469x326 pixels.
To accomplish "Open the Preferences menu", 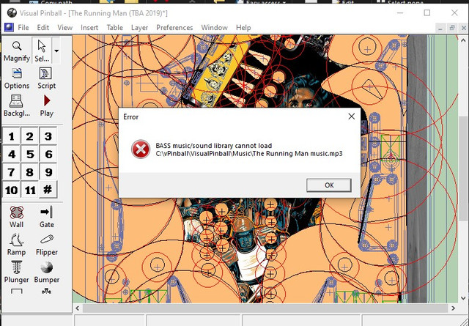I will [174, 28].
